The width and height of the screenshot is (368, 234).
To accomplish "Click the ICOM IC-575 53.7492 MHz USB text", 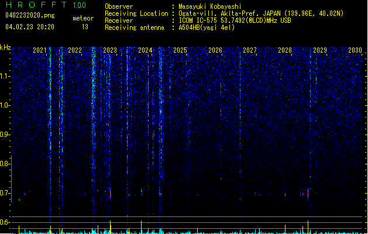I will 235,20.
